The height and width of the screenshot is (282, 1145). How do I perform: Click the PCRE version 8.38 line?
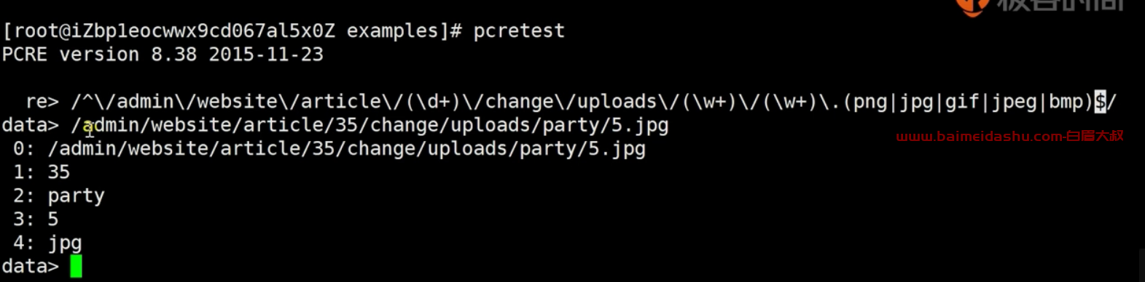click(163, 55)
